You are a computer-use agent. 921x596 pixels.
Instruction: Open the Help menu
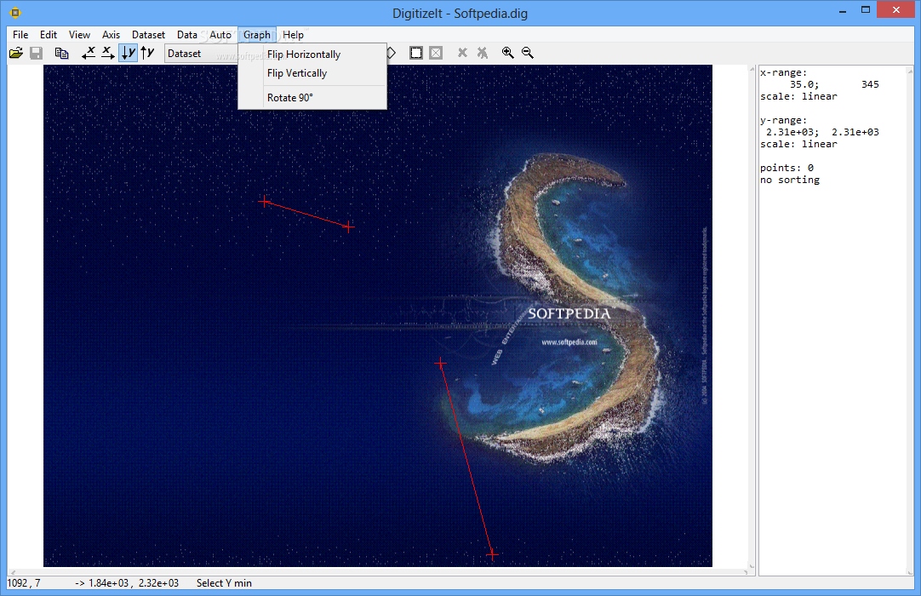coord(293,35)
